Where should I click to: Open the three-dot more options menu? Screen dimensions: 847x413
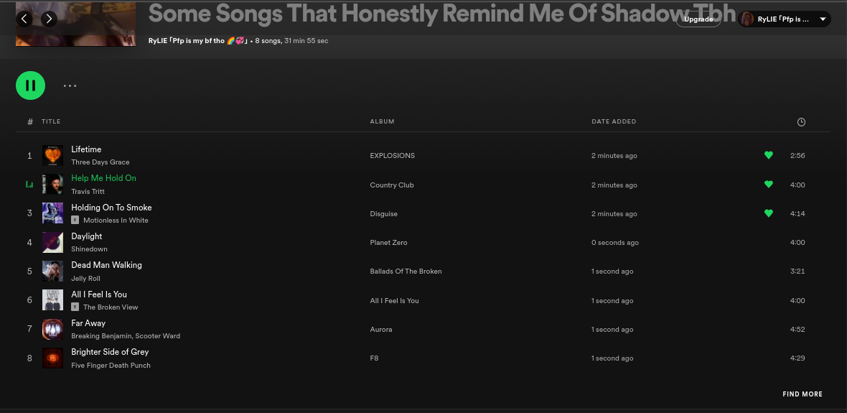[70, 85]
